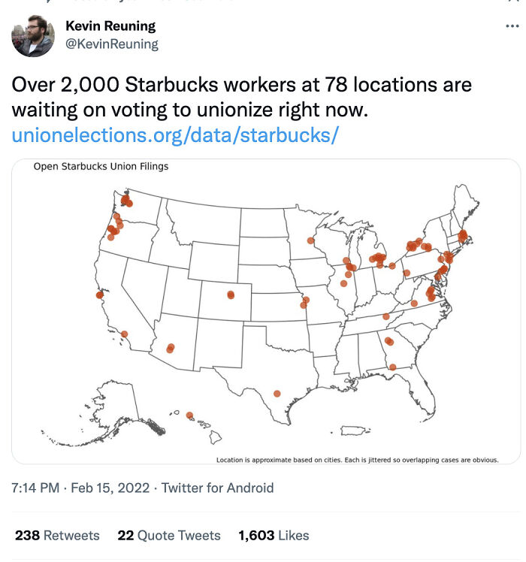Open the three-dot more options menu
526x562 pixels.
click(512, 26)
